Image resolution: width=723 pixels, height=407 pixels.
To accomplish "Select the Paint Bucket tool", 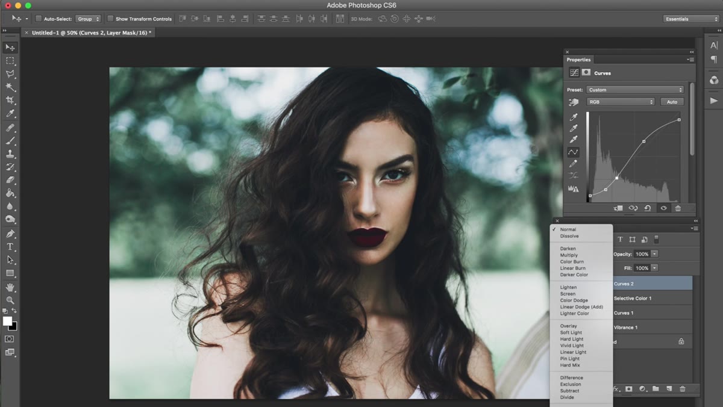I will 10,193.
